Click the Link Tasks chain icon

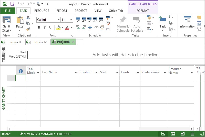point(96,27)
